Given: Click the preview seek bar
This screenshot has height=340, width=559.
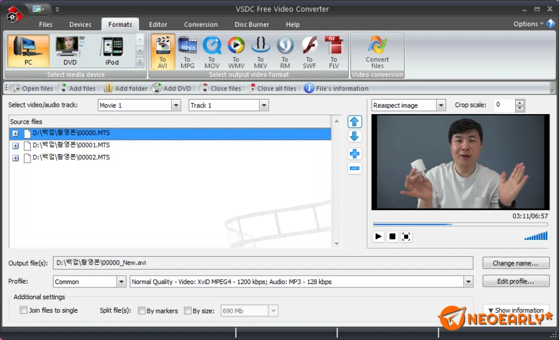Looking at the screenshot, I should click(x=460, y=224).
